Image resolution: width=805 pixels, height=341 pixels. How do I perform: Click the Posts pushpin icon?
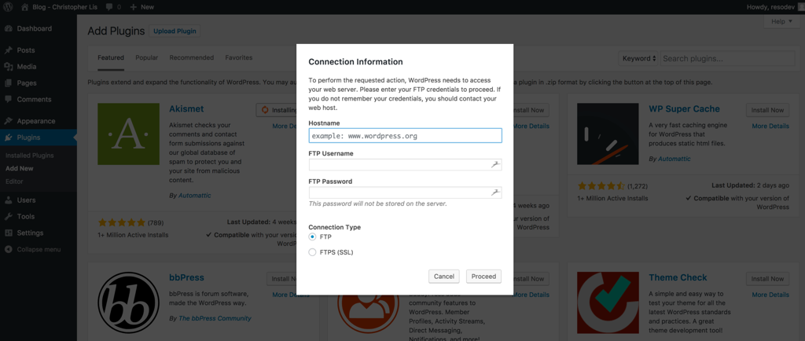[8, 50]
